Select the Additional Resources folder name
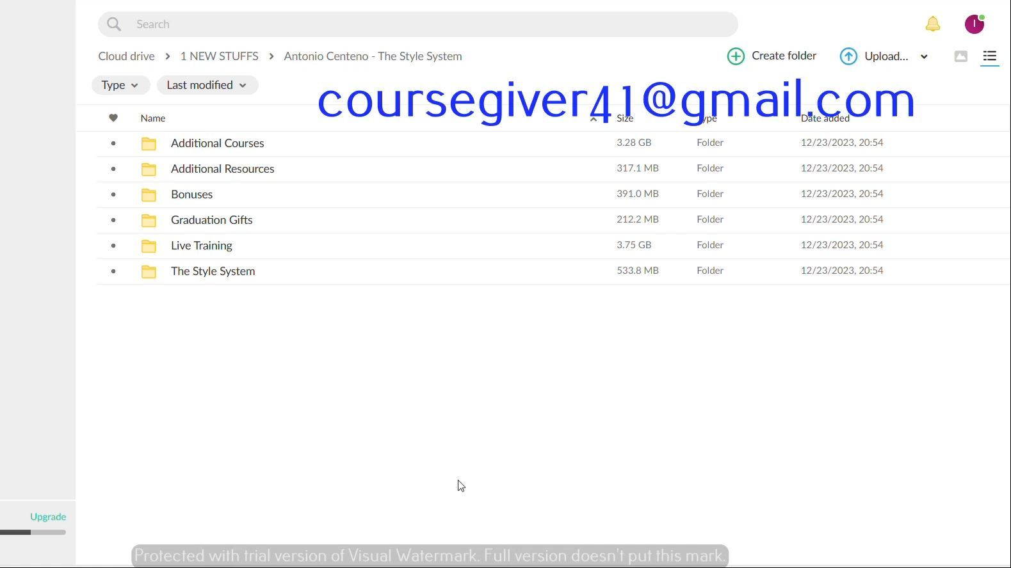Image resolution: width=1011 pixels, height=568 pixels. pos(222,169)
